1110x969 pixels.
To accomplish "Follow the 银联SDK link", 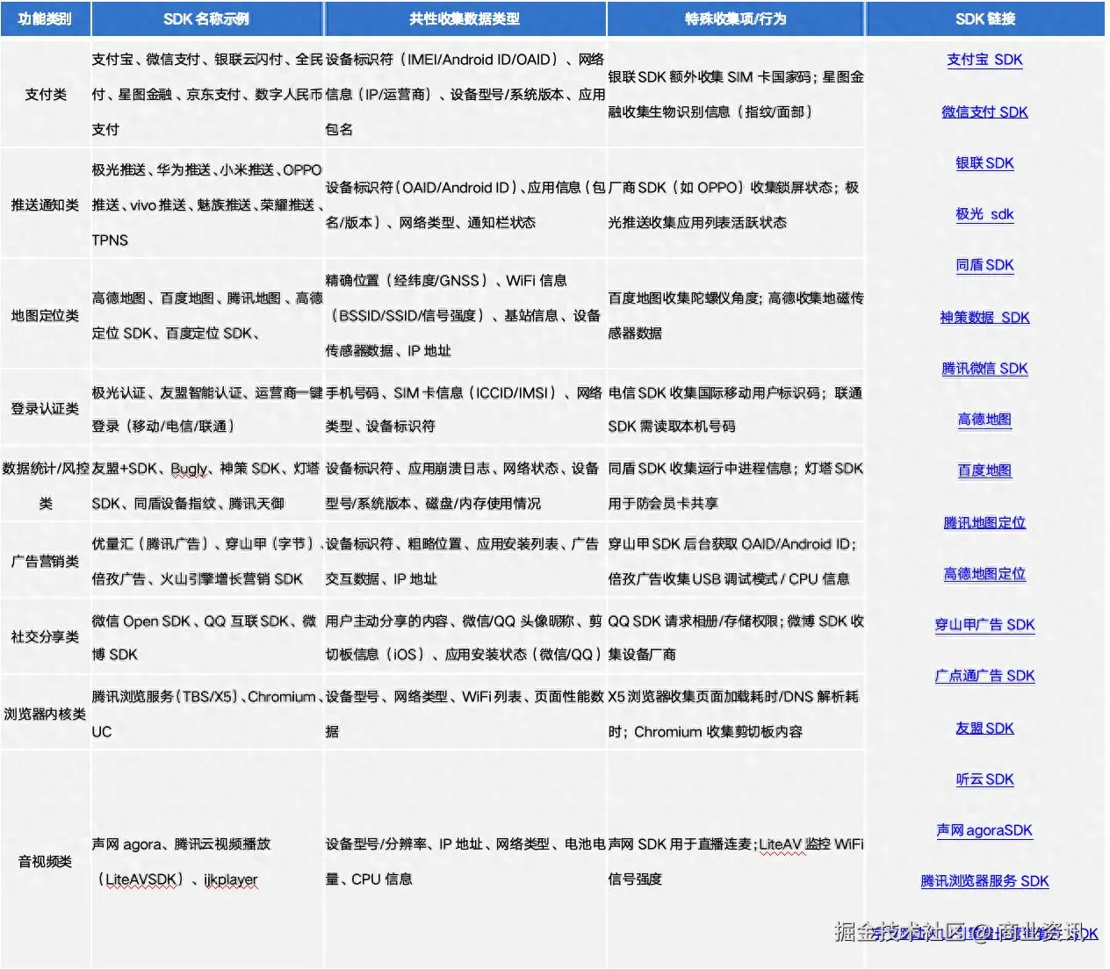I will pyautogui.click(x=984, y=163).
